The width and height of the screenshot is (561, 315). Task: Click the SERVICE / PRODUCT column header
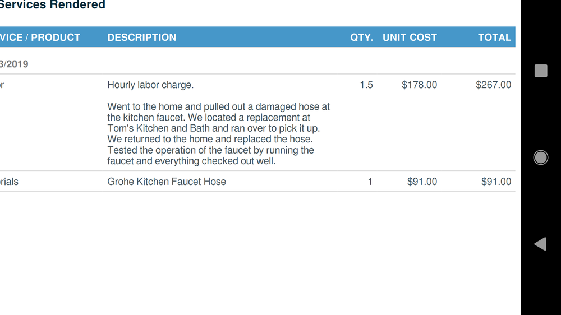coord(40,38)
